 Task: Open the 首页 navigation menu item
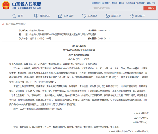coord(21,16)
